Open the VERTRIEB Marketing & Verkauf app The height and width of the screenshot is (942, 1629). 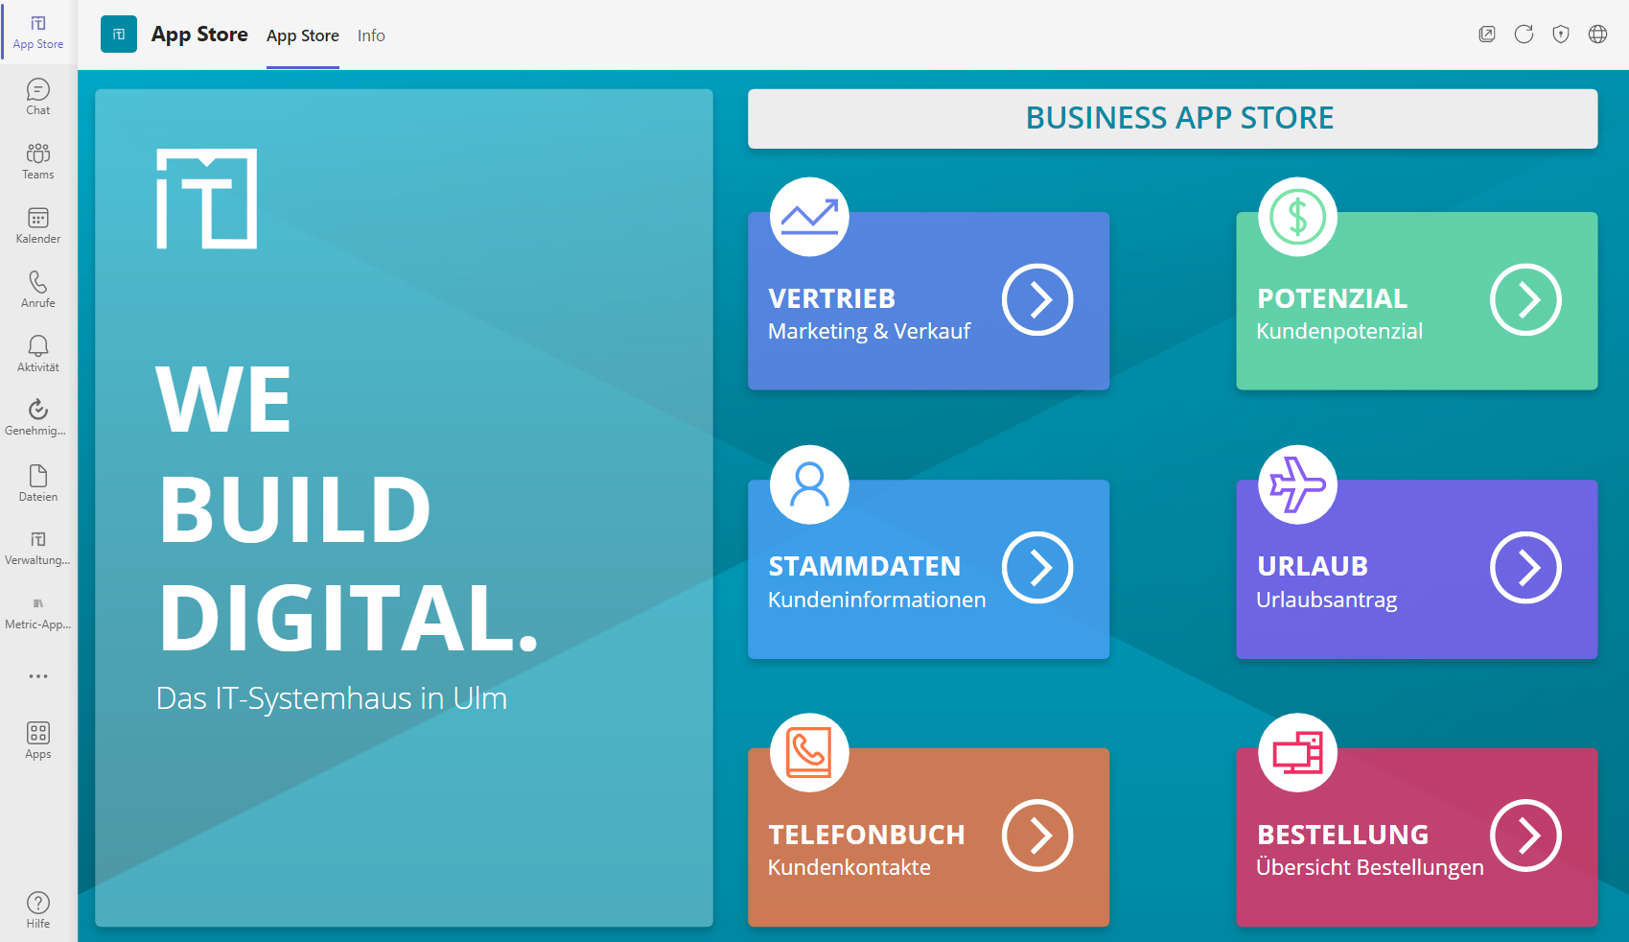[928, 300]
